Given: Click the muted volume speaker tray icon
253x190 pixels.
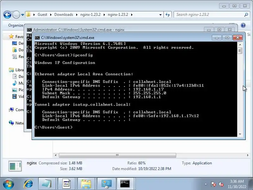Looking at the screenshot, I should (x=221, y=184).
